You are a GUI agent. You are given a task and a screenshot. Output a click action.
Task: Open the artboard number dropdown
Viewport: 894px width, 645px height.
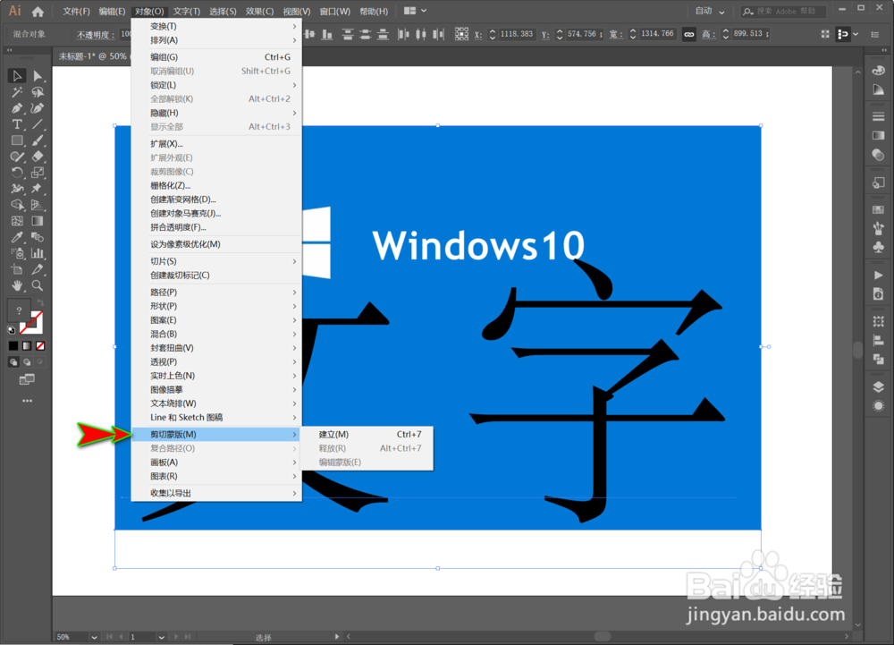[161, 637]
